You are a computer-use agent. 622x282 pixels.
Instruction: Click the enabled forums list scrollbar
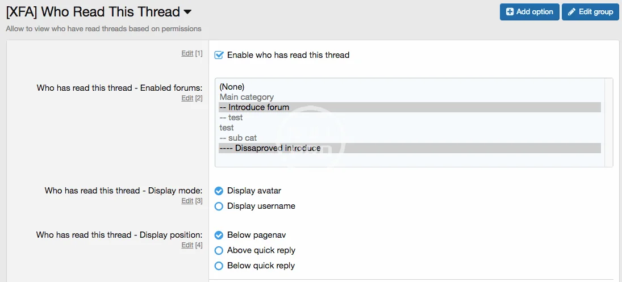click(x=608, y=122)
